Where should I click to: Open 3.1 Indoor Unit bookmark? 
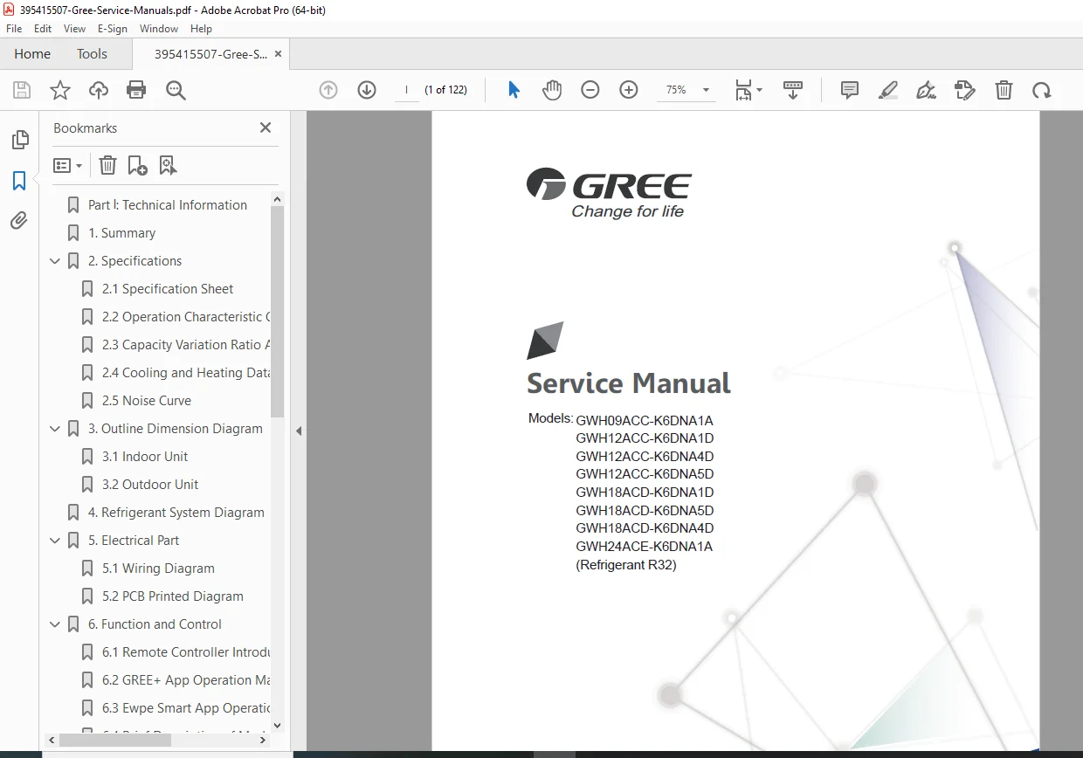point(145,457)
